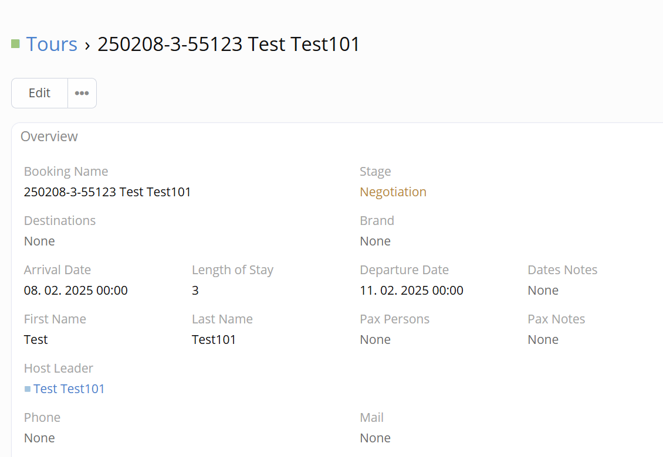Click the Arrival Date value 08. 02. 2025
Viewport: 663px width, 457px height.
(76, 291)
